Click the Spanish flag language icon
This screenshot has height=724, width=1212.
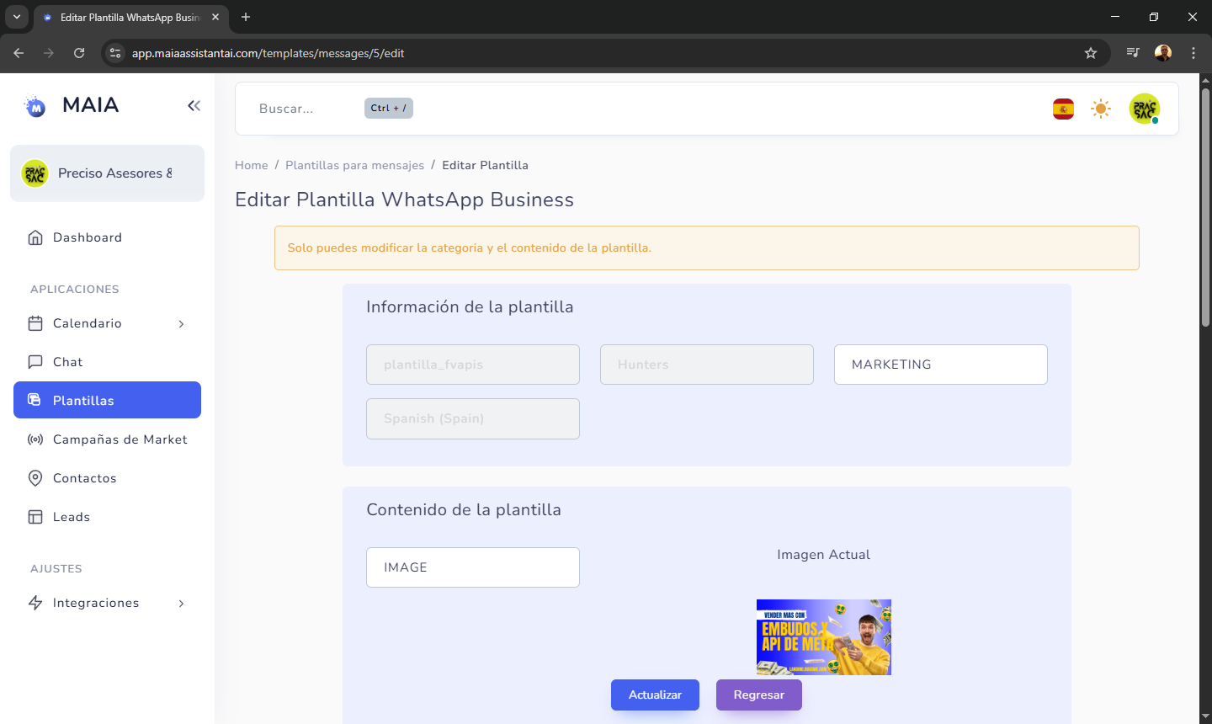coord(1063,109)
